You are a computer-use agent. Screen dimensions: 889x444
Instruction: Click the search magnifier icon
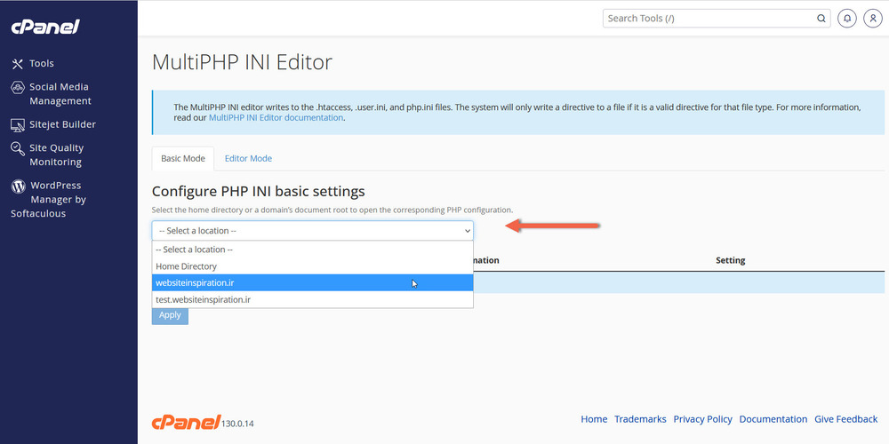821,18
